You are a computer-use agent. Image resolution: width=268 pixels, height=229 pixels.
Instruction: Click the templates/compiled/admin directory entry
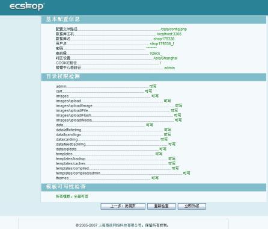coord(78,173)
